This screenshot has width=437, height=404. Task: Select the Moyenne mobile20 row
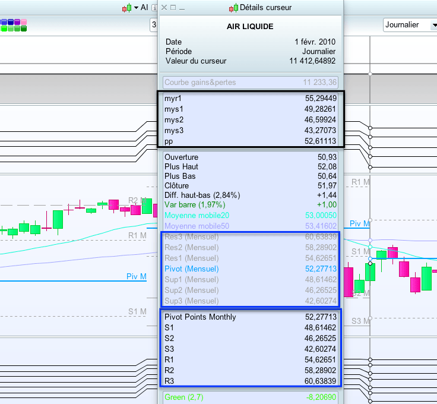(x=251, y=215)
